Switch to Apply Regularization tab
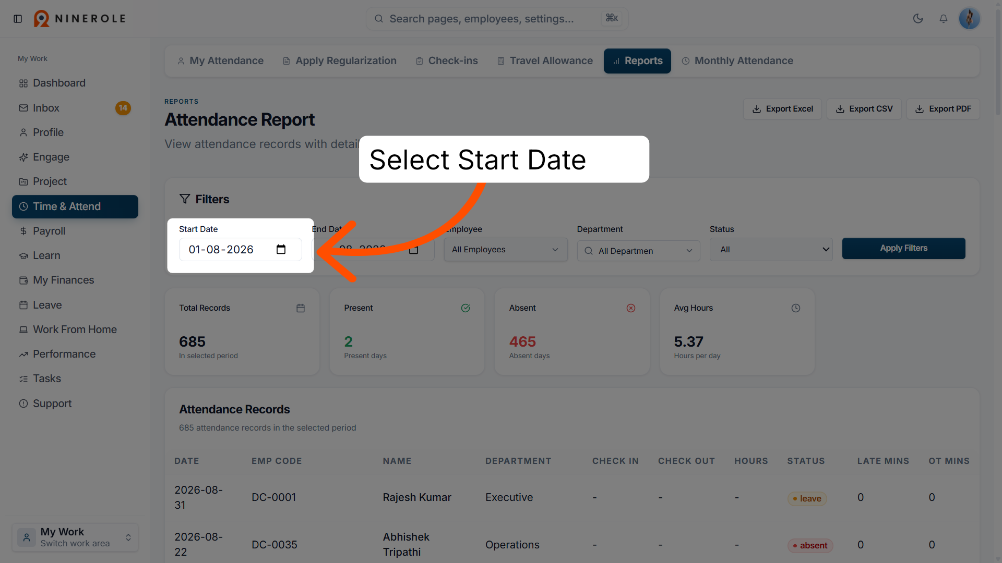 340,61
